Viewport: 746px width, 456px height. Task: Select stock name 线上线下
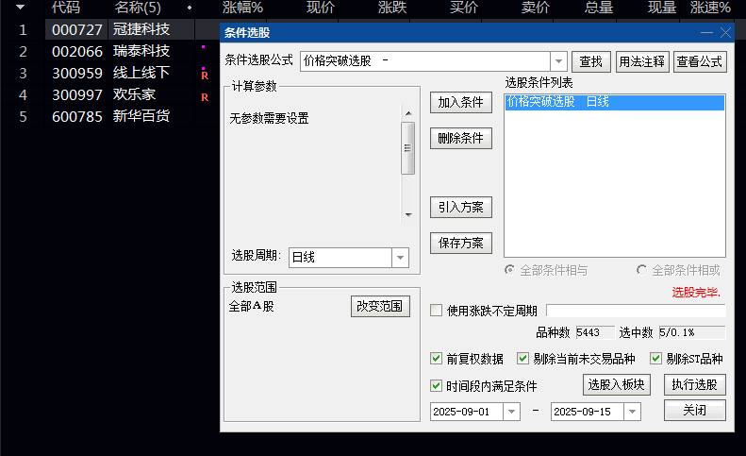tap(141, 73)
